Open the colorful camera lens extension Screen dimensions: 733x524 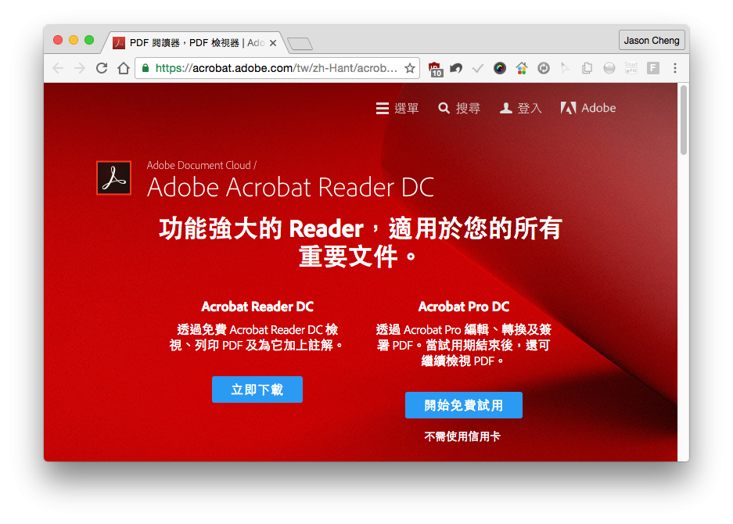pos(500,68)
